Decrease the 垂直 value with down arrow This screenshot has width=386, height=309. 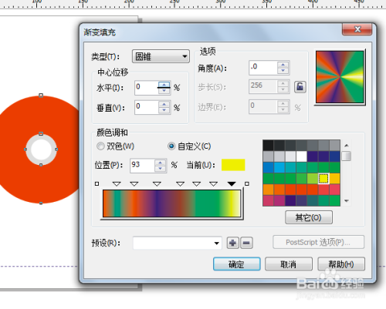pos(164,110)
